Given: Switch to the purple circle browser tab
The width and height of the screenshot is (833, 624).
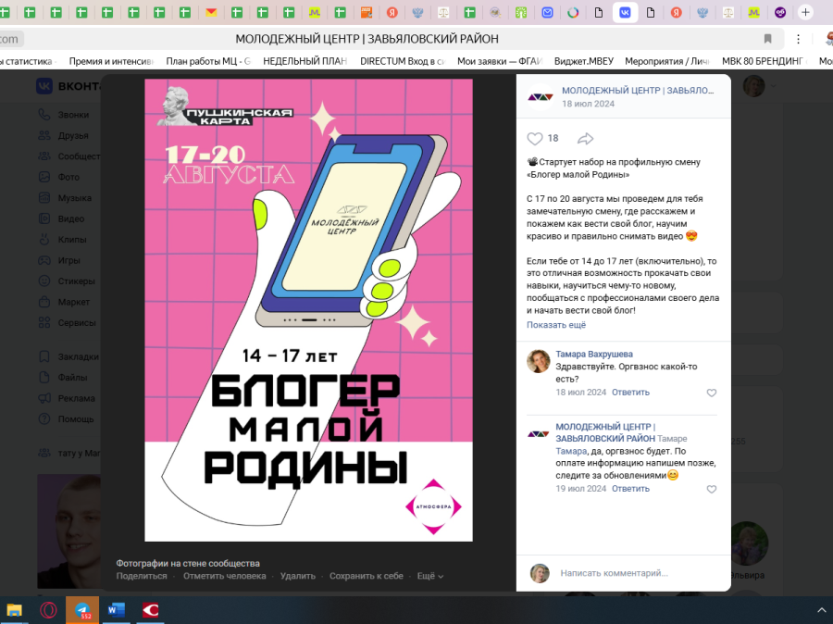Looking at the screenshot, I should [780, 12].
